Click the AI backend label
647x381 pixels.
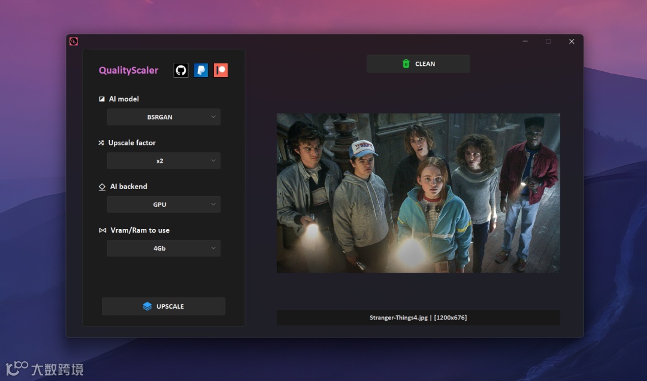(129, 187)
